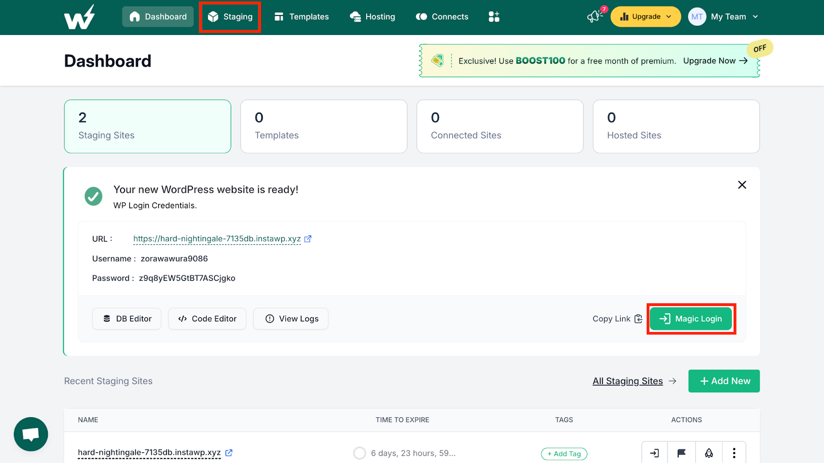
Task: Select the Hosted Sites summary card
Action: 676,126
